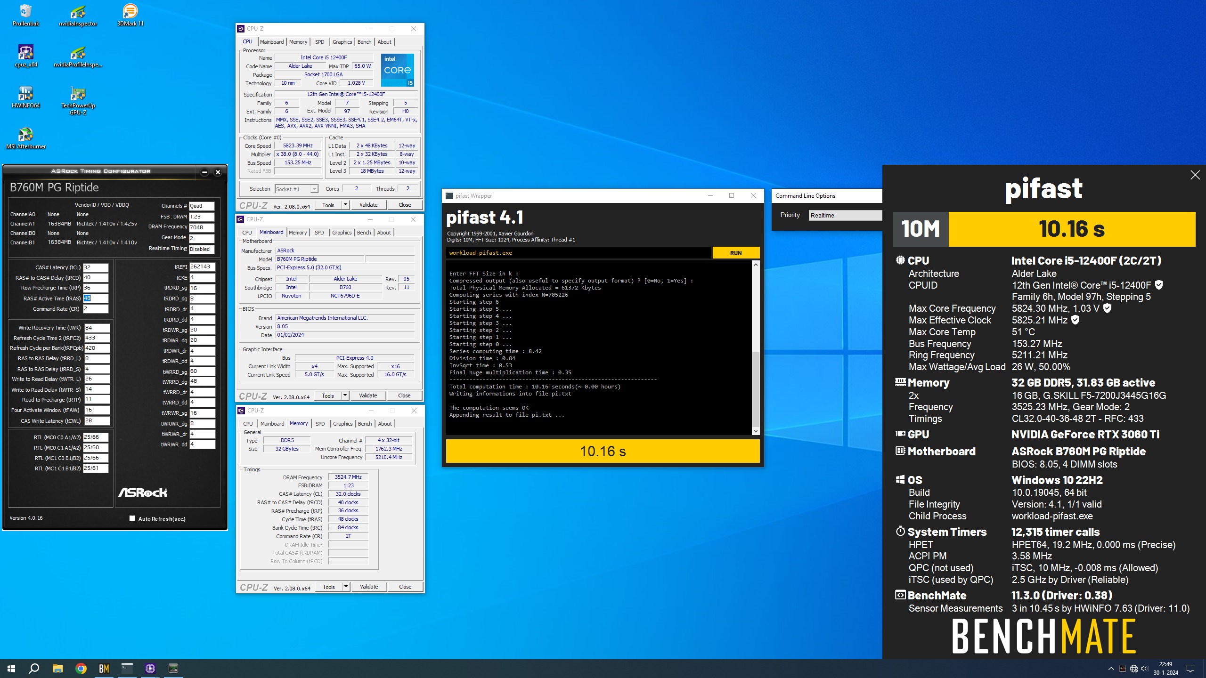
Task: Open Google Chrome from taskbar
Action: (81, 668)
